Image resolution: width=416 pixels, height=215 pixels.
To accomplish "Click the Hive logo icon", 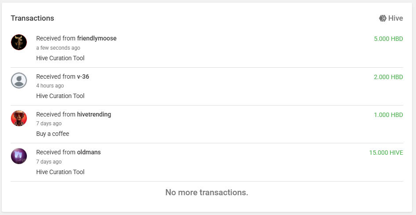I will coord(383,18).
